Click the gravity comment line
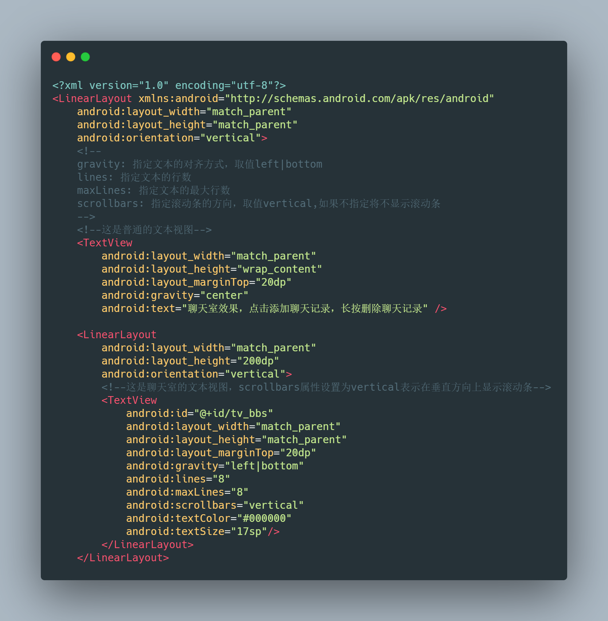 coord(200,164)
